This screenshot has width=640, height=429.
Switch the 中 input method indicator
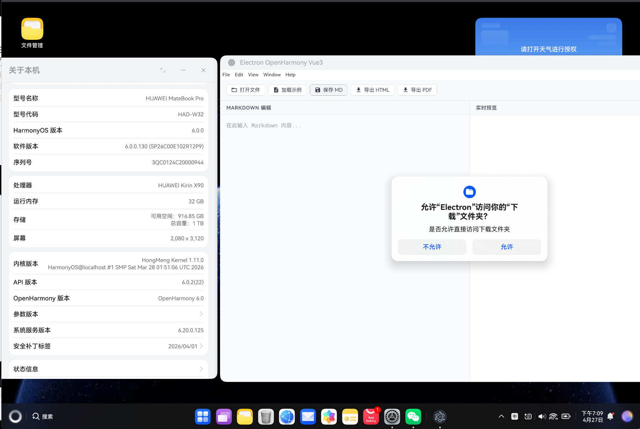click(x=514, y=416)
